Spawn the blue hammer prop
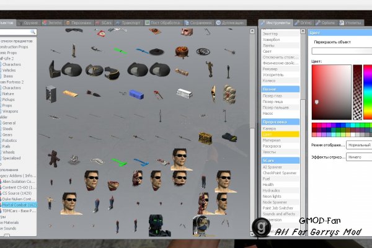The width and height of the screenshot is (372, 248). pyautogui.click(x=141, y=162)
